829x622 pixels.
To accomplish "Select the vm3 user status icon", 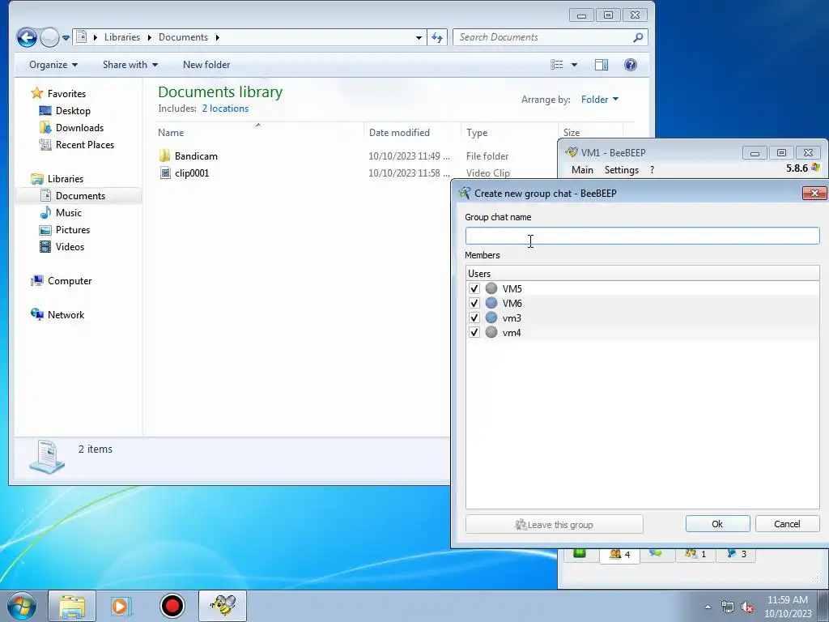I will click(491, 317).
